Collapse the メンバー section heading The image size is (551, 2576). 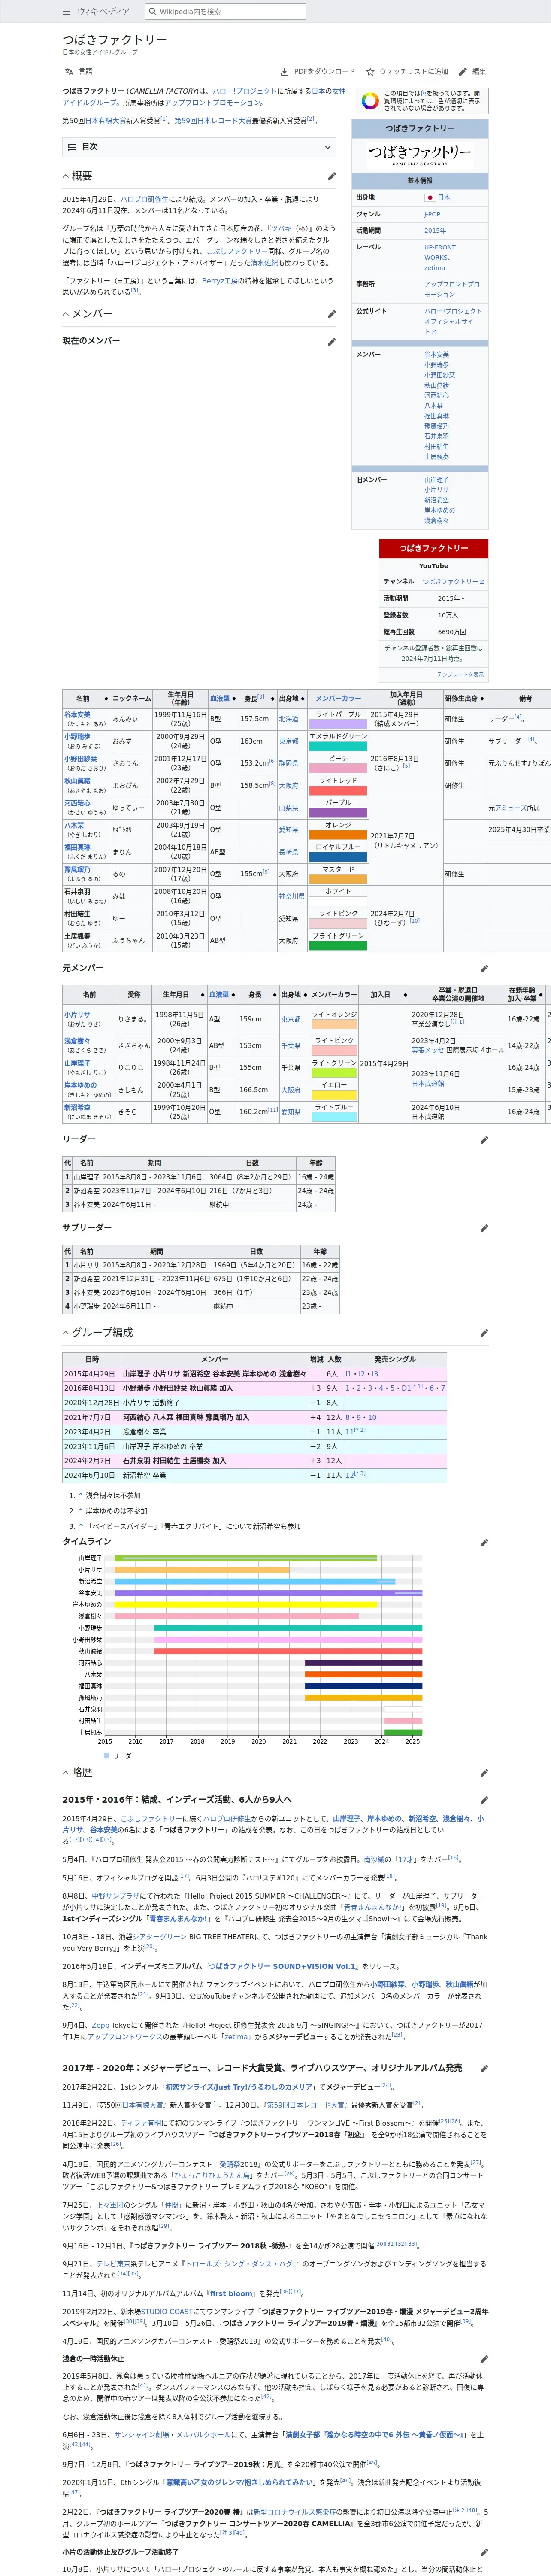[x=67, y=314]
